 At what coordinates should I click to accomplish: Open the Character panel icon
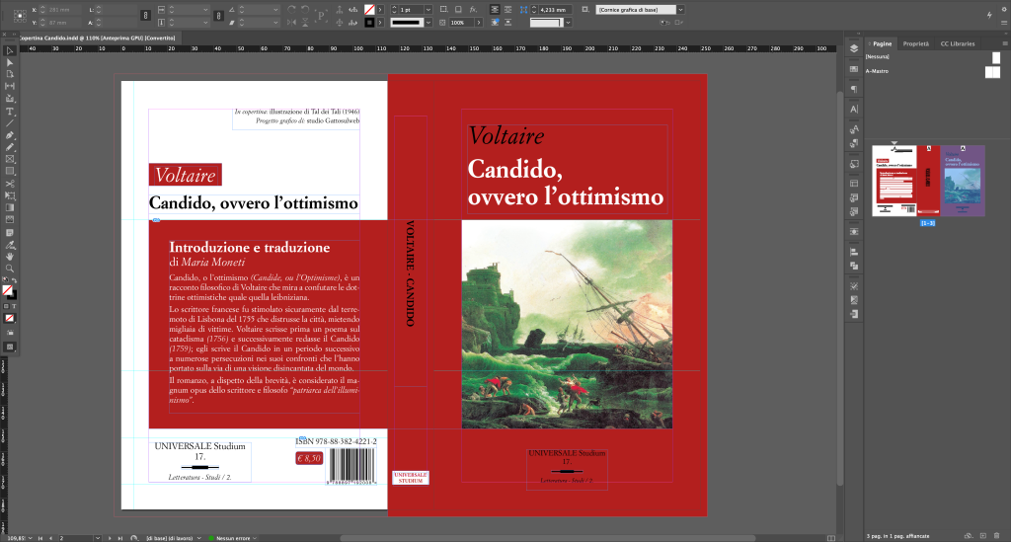(x=854, y=109)
